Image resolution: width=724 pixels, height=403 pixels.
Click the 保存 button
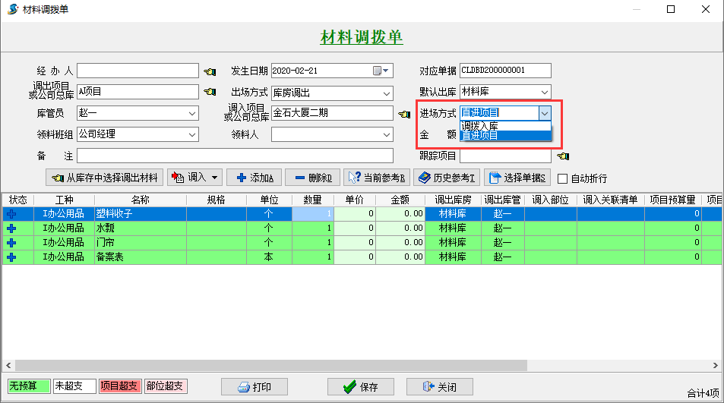click(x=360, y=387)
